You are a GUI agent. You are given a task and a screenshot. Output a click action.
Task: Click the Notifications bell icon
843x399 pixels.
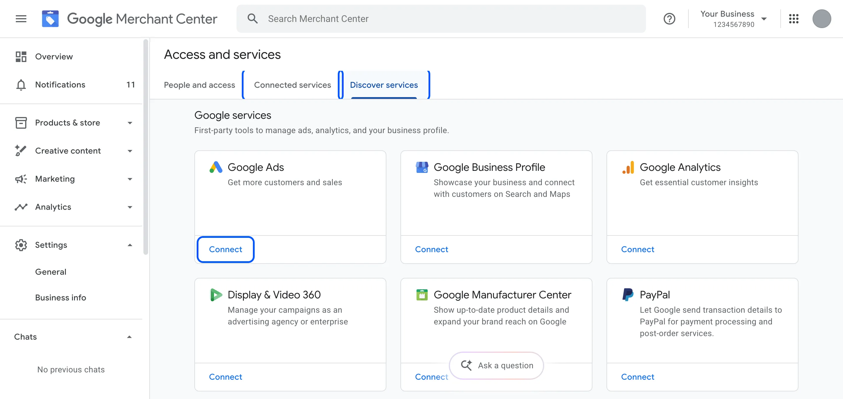click(x=21, y=85)
